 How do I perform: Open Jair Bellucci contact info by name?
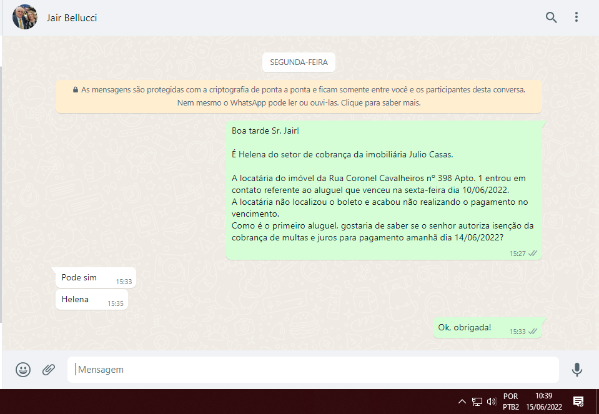coord(72,17)
